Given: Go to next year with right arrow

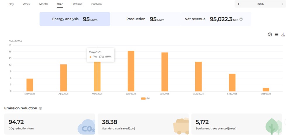Looking at the screenshot, I should [282, 4].
